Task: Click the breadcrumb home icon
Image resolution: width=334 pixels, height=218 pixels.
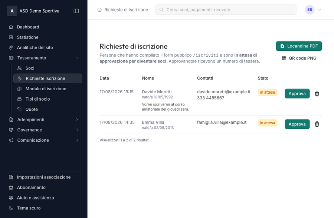Action: click(x=99, y=10)
